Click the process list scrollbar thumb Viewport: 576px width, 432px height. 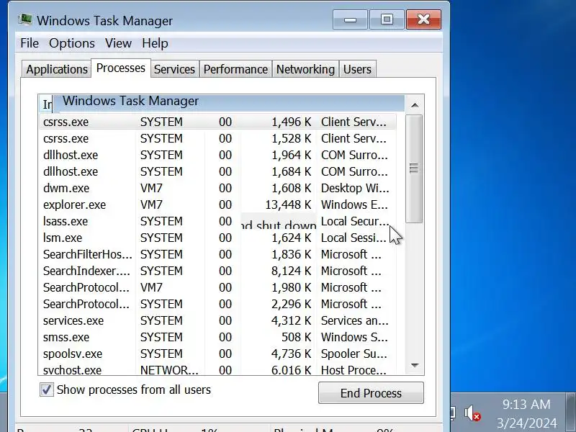tap(414, 168)
